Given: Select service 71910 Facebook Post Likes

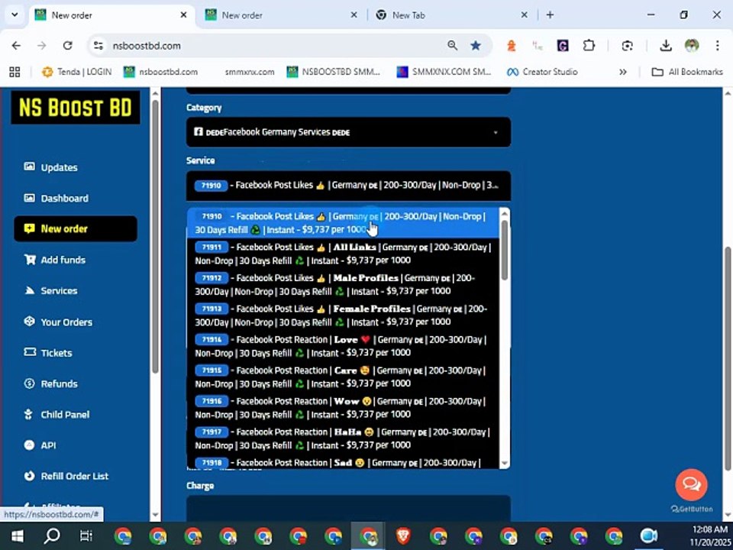Looking at the screenshot, I should pyautogui.click(x=343, y=223).
